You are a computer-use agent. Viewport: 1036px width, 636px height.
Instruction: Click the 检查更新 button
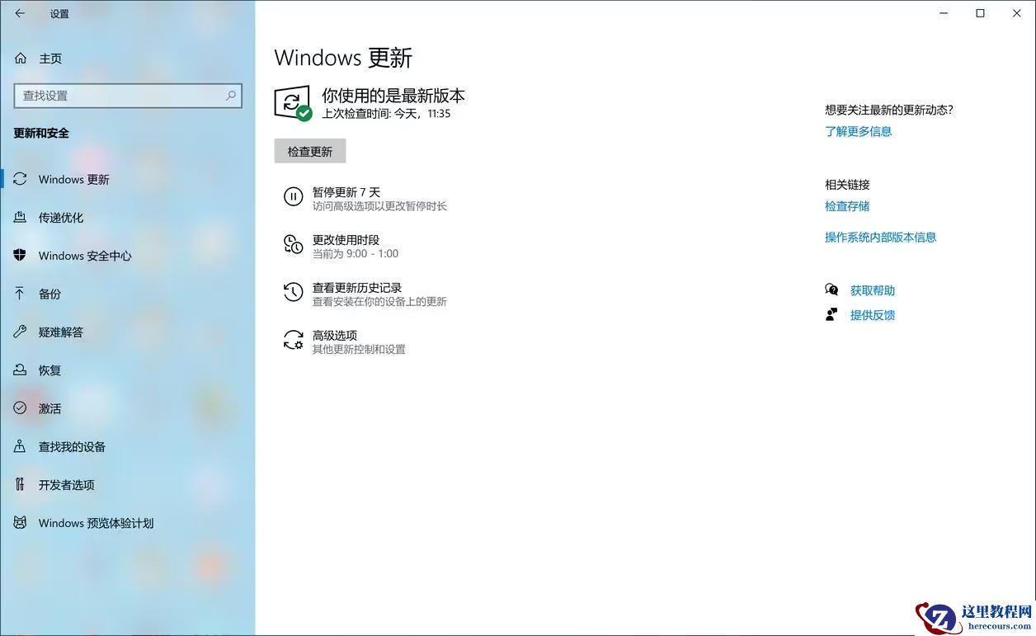[x=309, y=150]
